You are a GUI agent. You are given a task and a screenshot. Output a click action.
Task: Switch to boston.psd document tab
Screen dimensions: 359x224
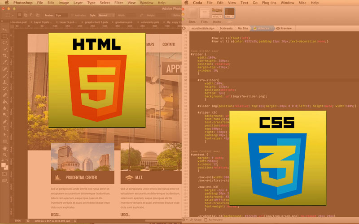(19, 22)
